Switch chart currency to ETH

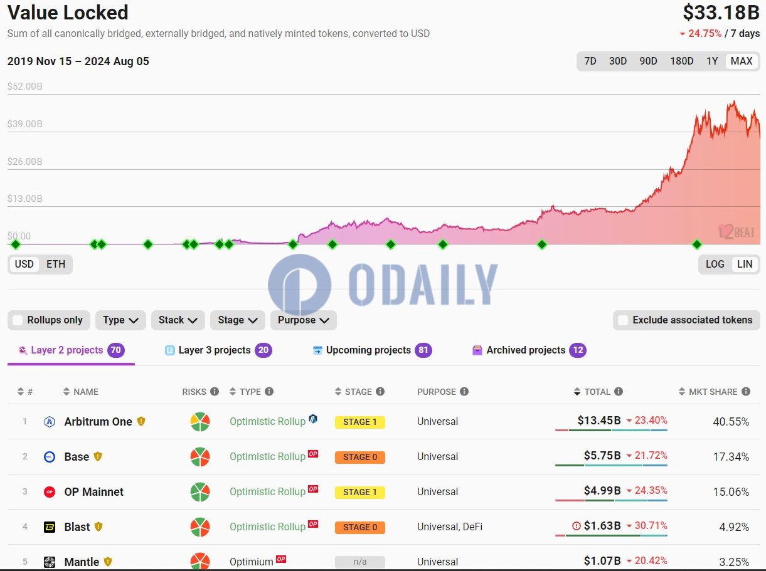pos(56,264)
